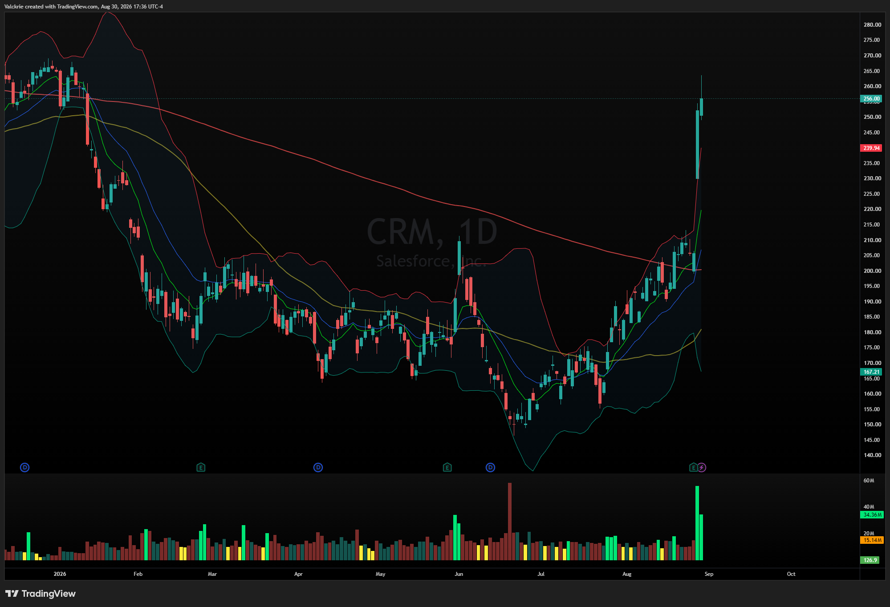Click the 20M volume axis label
The width and height of the screenshot is (890, 607).
tap(869, 534)
